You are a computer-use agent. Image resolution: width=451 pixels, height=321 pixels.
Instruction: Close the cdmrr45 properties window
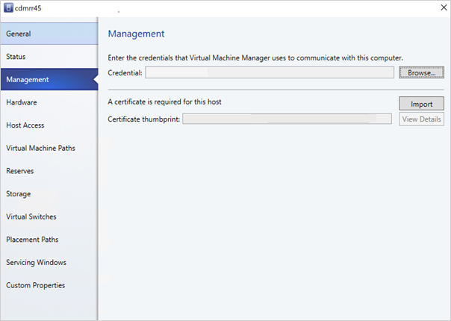(x=444, y=7)
